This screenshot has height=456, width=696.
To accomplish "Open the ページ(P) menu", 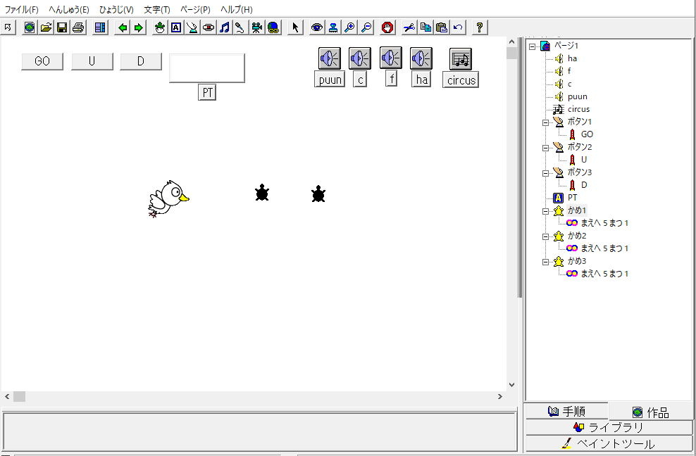I will pos(195,9).
